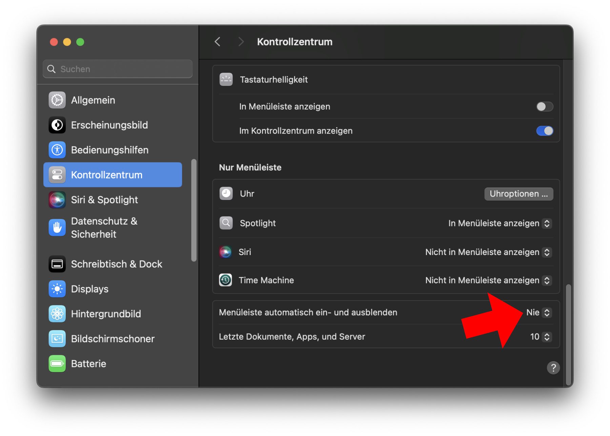Open Hintergrundbild flower icon
Image resolution: width=610 pixels, height=436 pixels.
click(57, 314)
